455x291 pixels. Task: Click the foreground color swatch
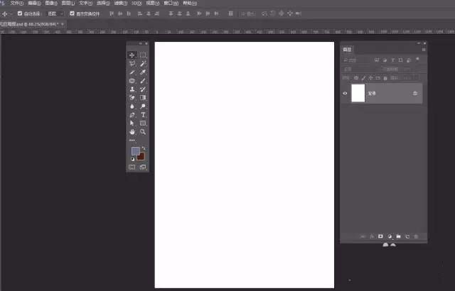pyautogui.click(x=135, y=151)
